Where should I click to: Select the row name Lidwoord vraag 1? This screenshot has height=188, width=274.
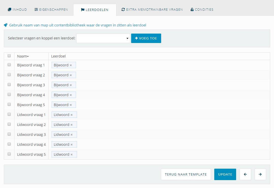(x=31, y=115)
